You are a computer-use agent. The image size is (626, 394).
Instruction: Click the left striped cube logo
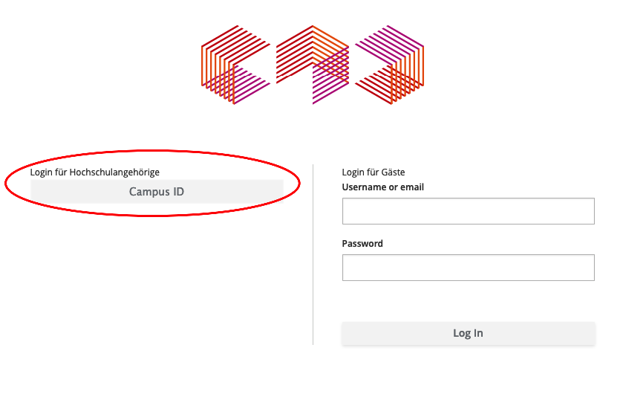click(x=235, y=65)
